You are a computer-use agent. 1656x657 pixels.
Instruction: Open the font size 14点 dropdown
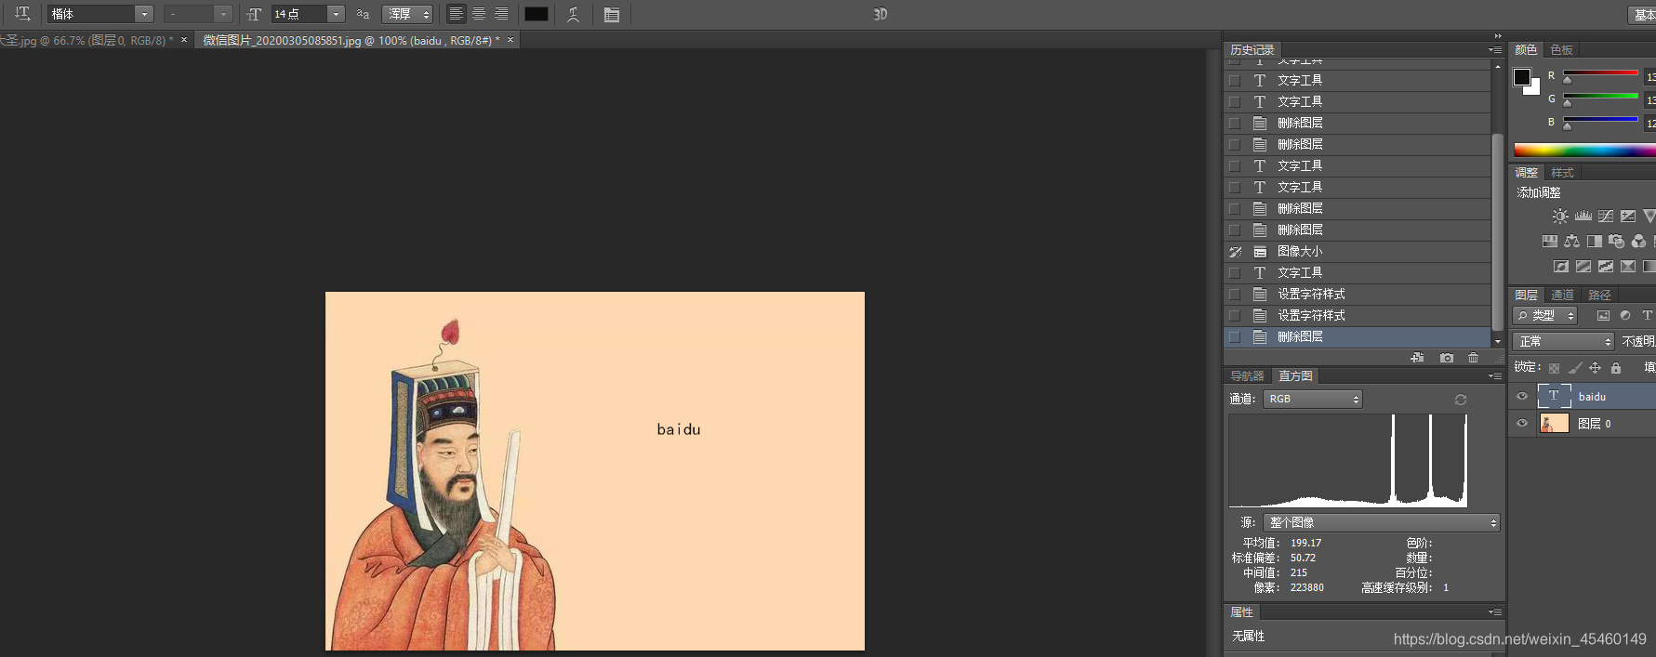pyautogui.click(x=336, y=14)
